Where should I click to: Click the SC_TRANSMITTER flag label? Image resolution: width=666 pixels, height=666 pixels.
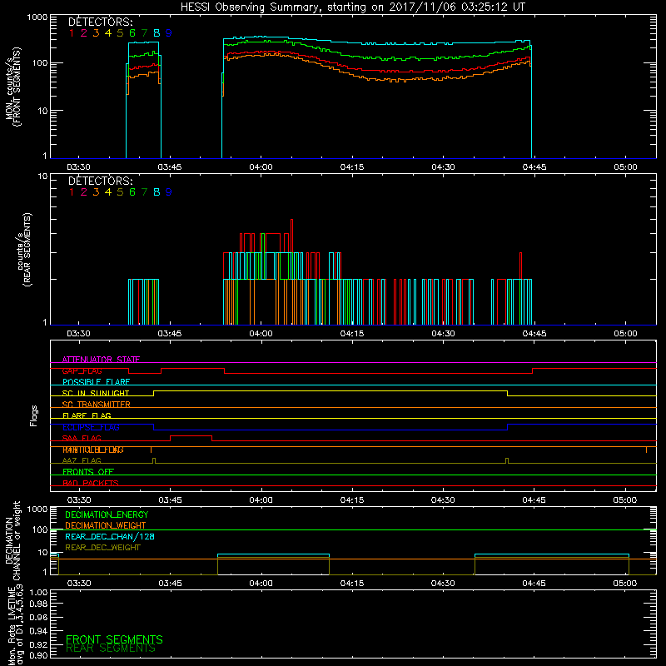tap(97, 405)
